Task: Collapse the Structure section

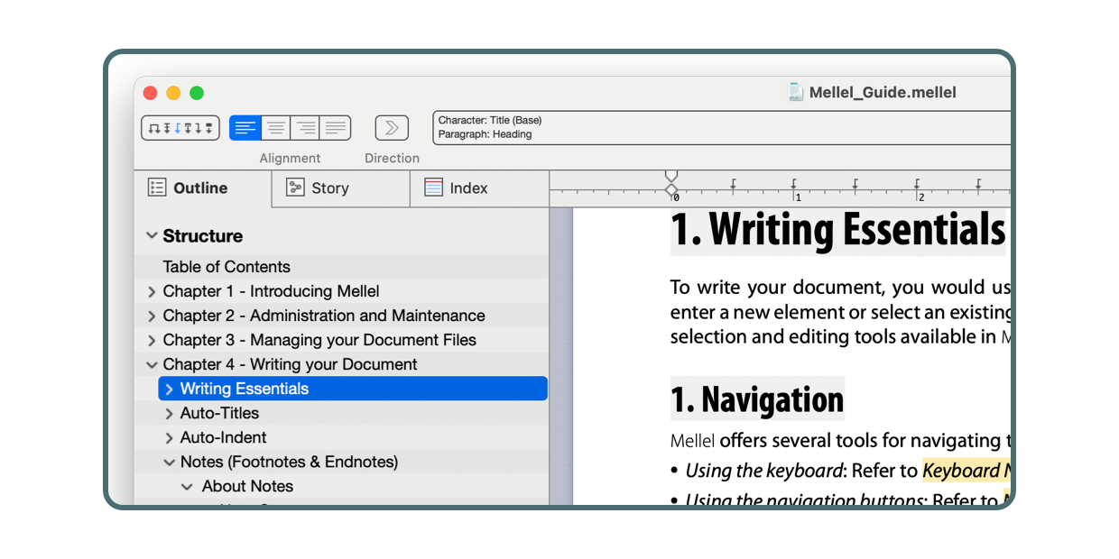Action: [x=152, y=235]
